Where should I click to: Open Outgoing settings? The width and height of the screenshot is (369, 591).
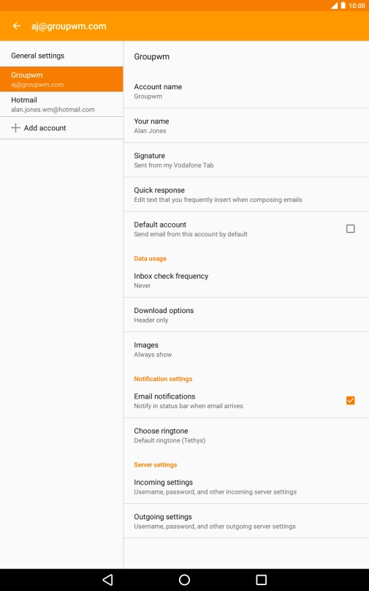click(246, 521)
